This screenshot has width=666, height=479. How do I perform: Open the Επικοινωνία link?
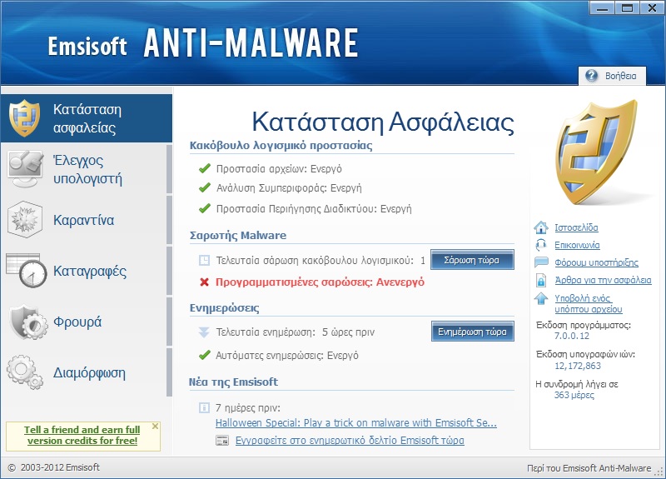(577, 245)
